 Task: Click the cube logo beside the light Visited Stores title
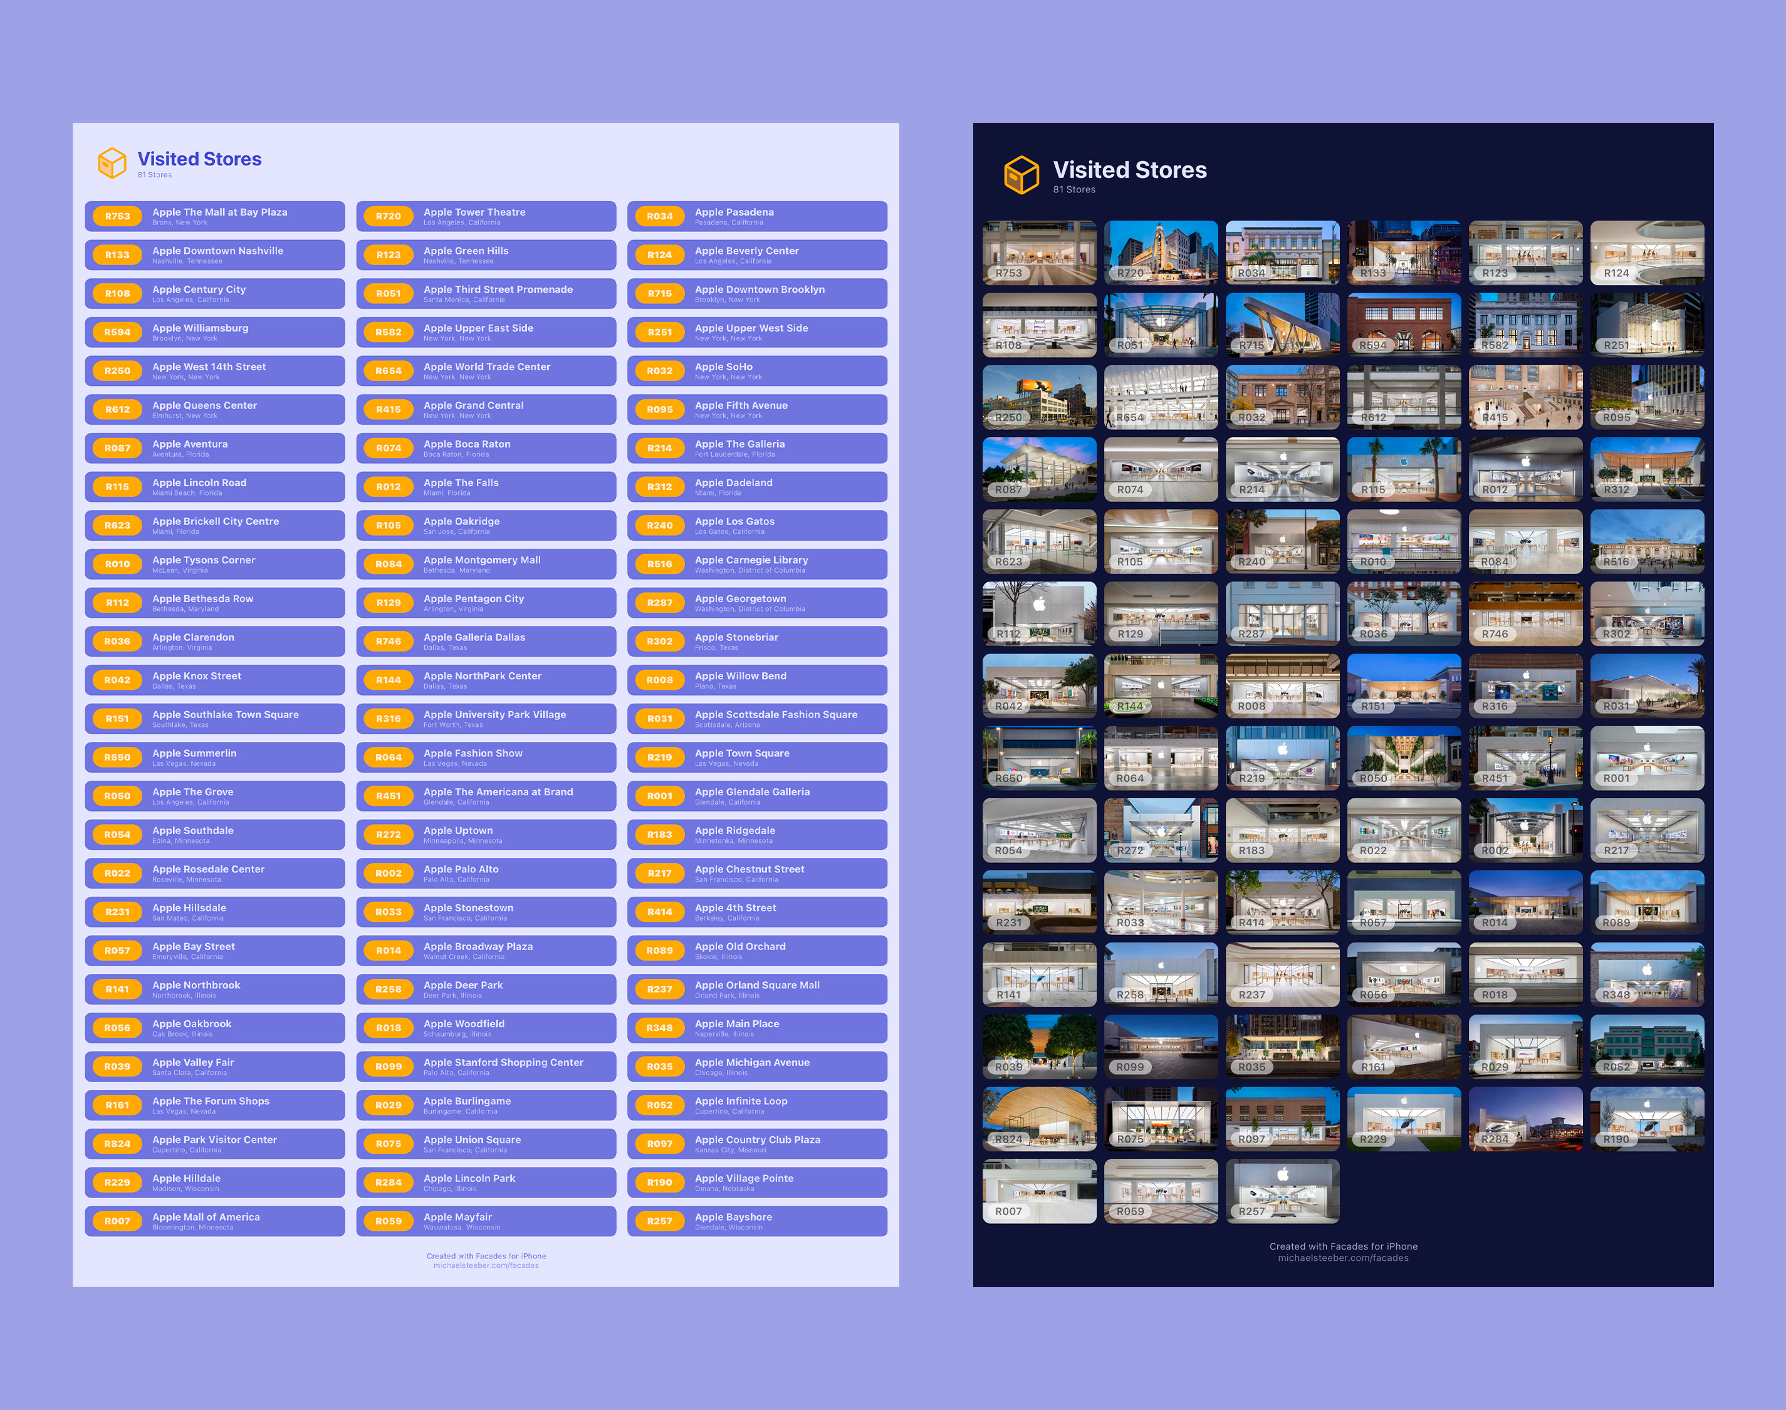pyautogui.click(x=112, y=164)
